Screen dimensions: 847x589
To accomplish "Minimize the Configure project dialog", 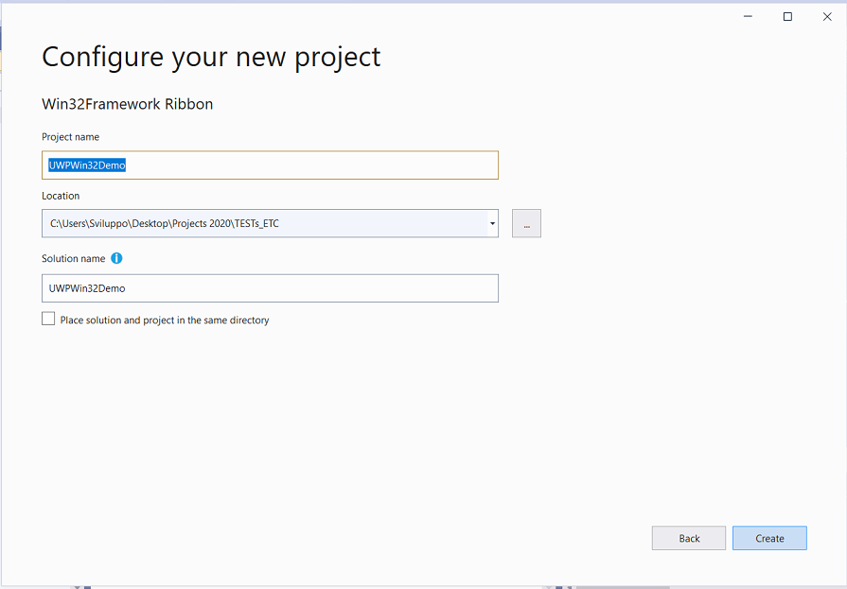I will [x=748, y=17].
